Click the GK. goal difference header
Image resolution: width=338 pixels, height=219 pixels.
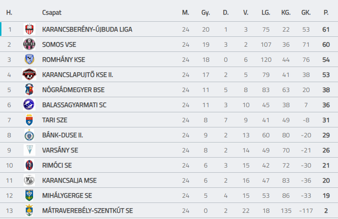point(306,12)
